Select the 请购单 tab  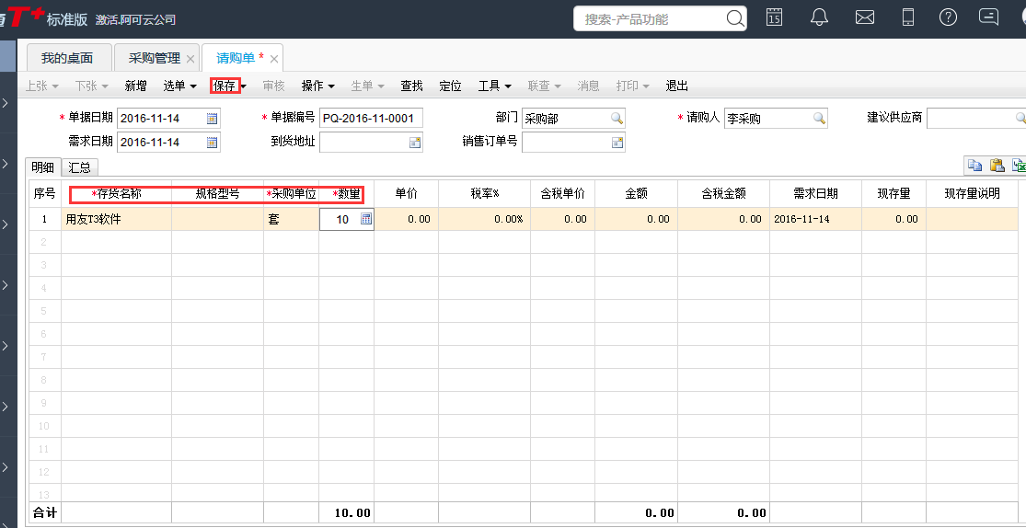point(236,58)
